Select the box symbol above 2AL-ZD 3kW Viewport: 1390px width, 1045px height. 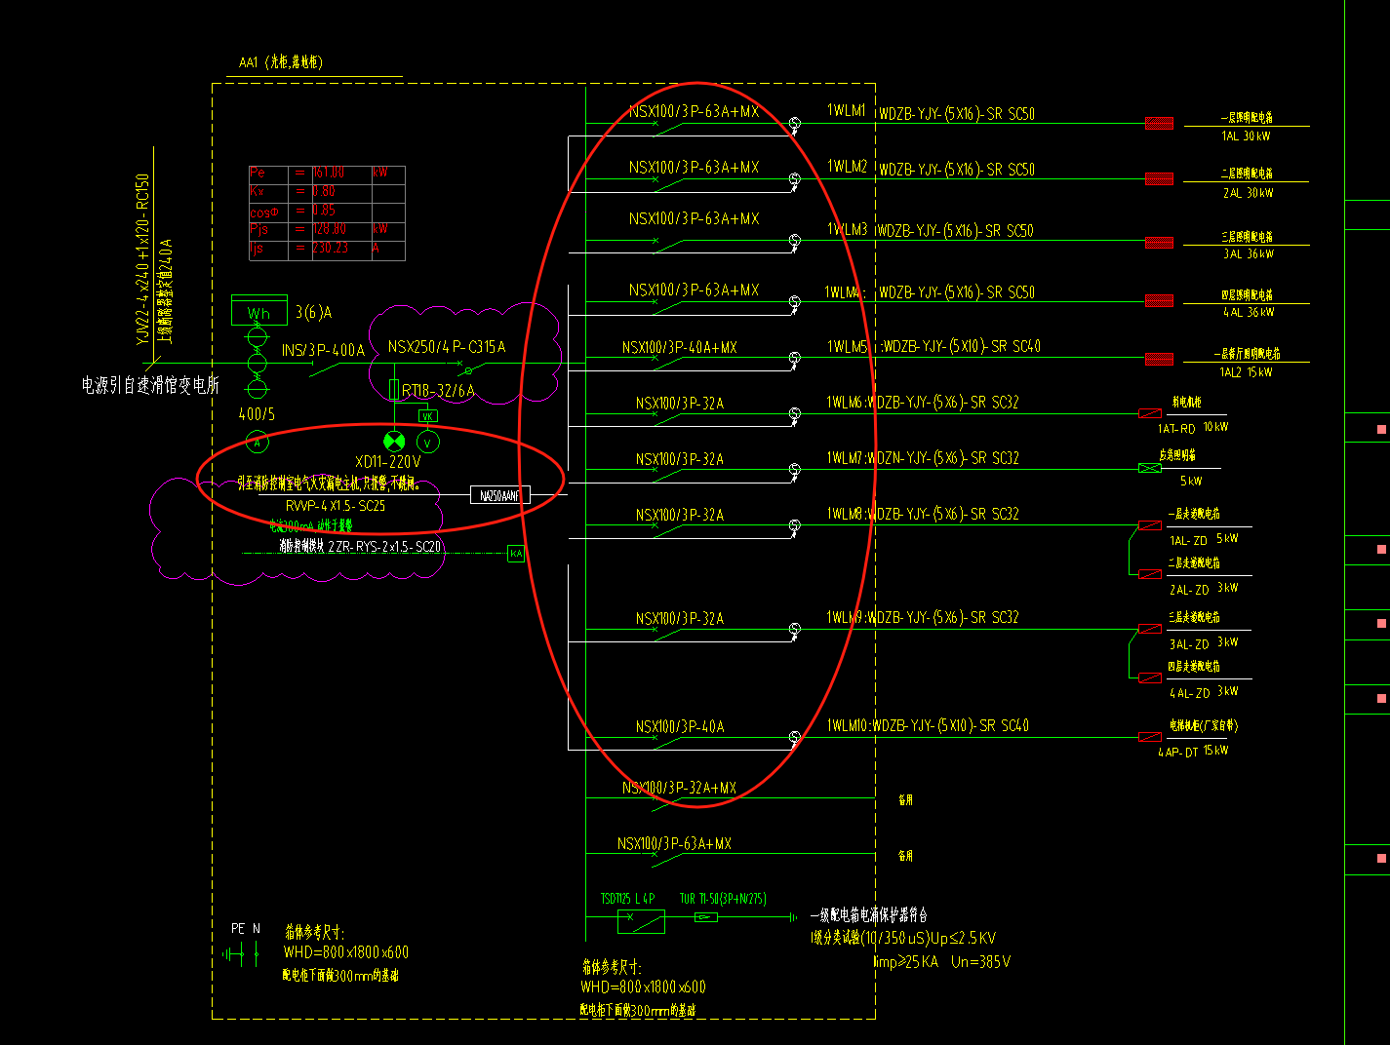1150,574
